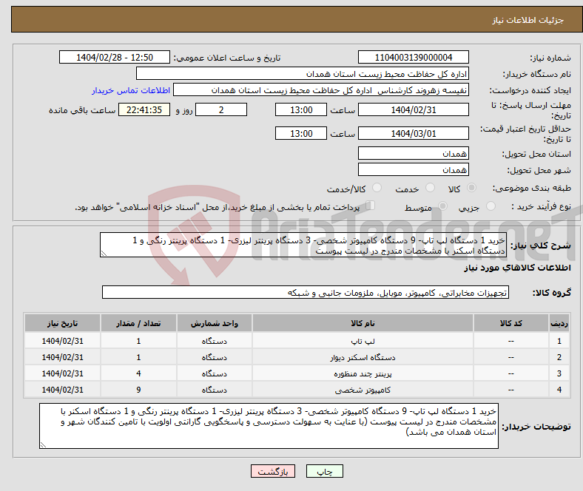
Task: Click the کد کالا column header
Action: tap(511, 323)
